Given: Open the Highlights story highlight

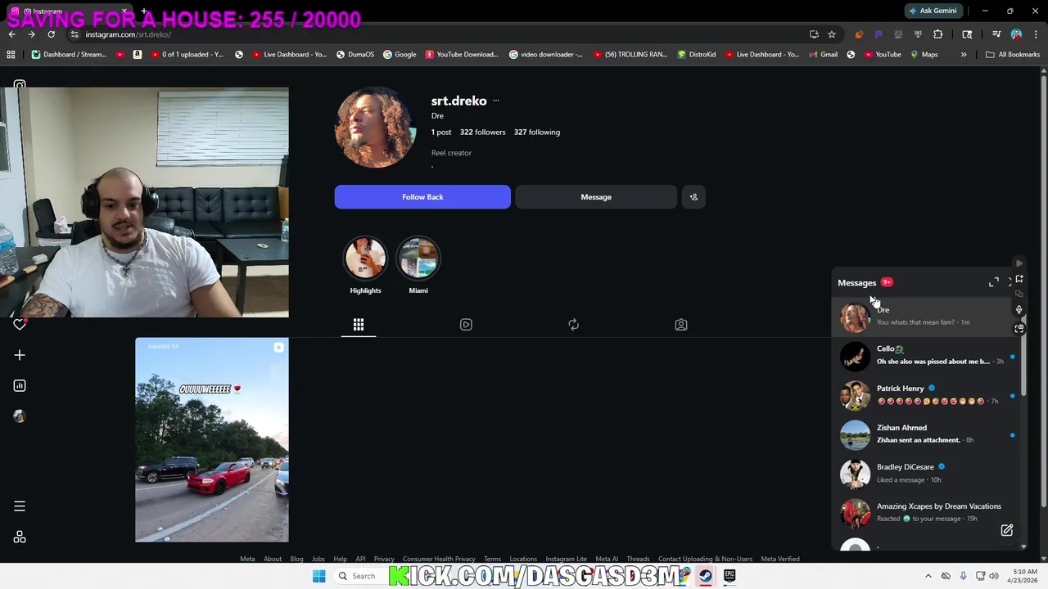Looking at the screenshot, I should click(x=365, y=266).
